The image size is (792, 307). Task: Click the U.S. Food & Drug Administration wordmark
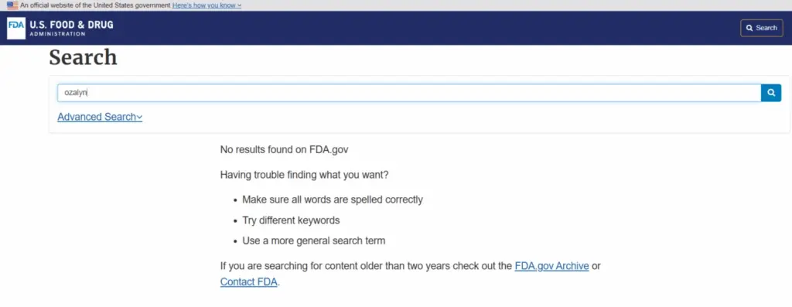(x=71, y=29)
